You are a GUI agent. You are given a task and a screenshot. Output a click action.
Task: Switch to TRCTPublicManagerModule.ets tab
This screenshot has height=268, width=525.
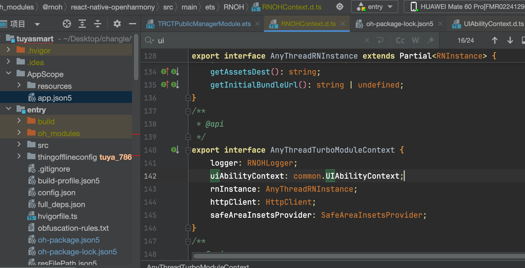204,24
